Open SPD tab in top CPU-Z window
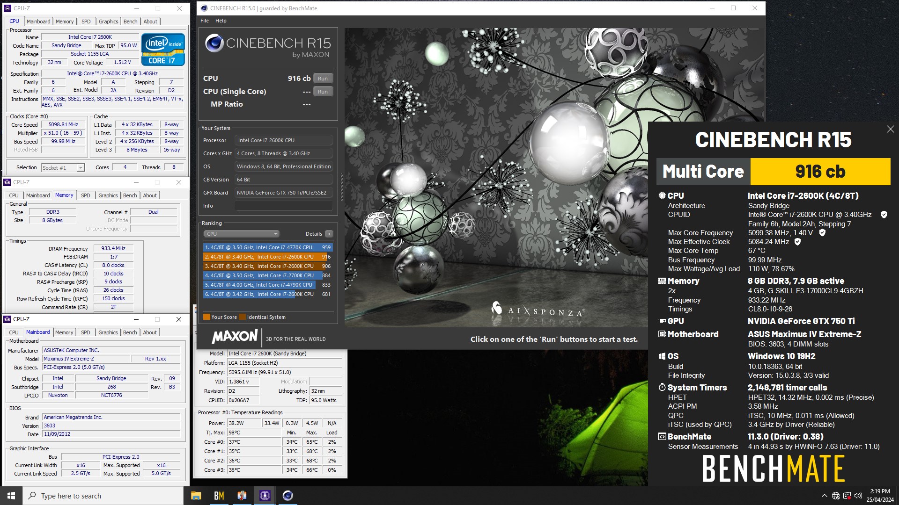Viewport: 899px width, 505px height. [x=86, y=22]
